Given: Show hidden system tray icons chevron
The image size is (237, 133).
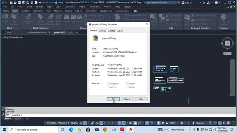Looking at the screenshot, I should coord(189,130).
